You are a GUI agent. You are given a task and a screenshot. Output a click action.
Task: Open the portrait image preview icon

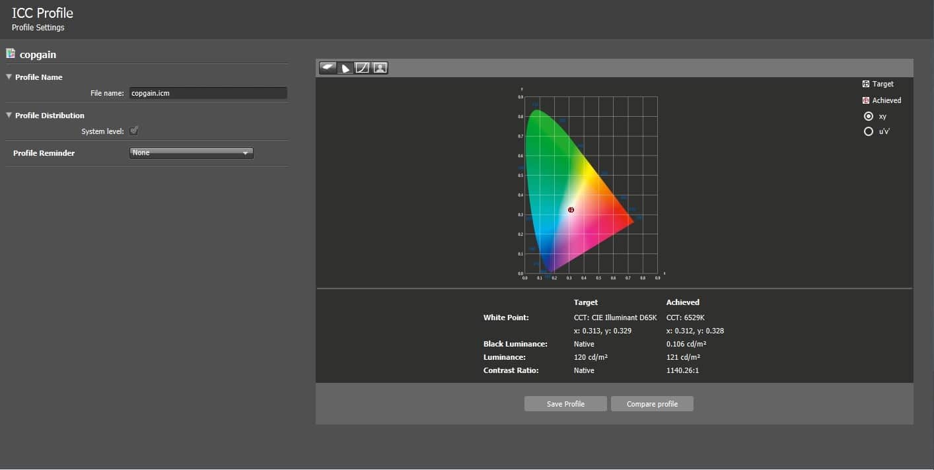click(380, 68)
